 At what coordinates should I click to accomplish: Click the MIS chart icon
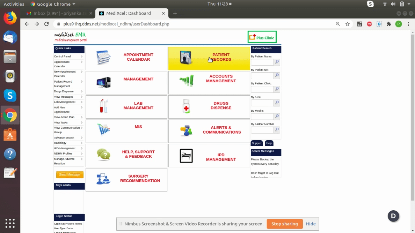pos(103,129)
